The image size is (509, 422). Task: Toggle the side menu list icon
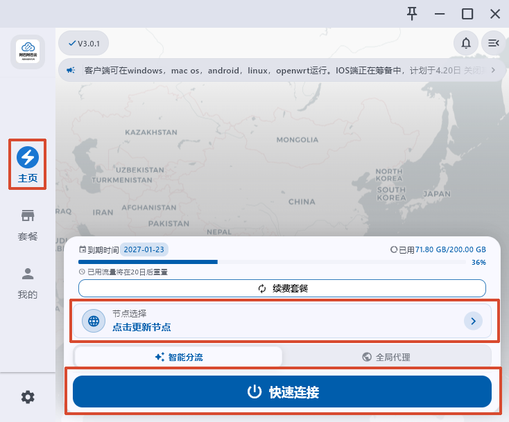tap(494, 43)
